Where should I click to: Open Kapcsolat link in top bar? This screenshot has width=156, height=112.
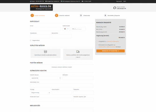pos(119,1)
